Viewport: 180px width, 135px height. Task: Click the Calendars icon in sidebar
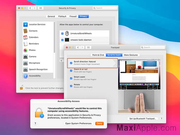[x=25, y=37]
